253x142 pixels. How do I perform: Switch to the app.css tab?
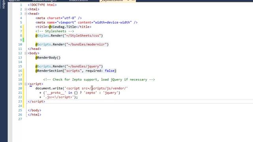pyautogui.click(x=14, y=1)
